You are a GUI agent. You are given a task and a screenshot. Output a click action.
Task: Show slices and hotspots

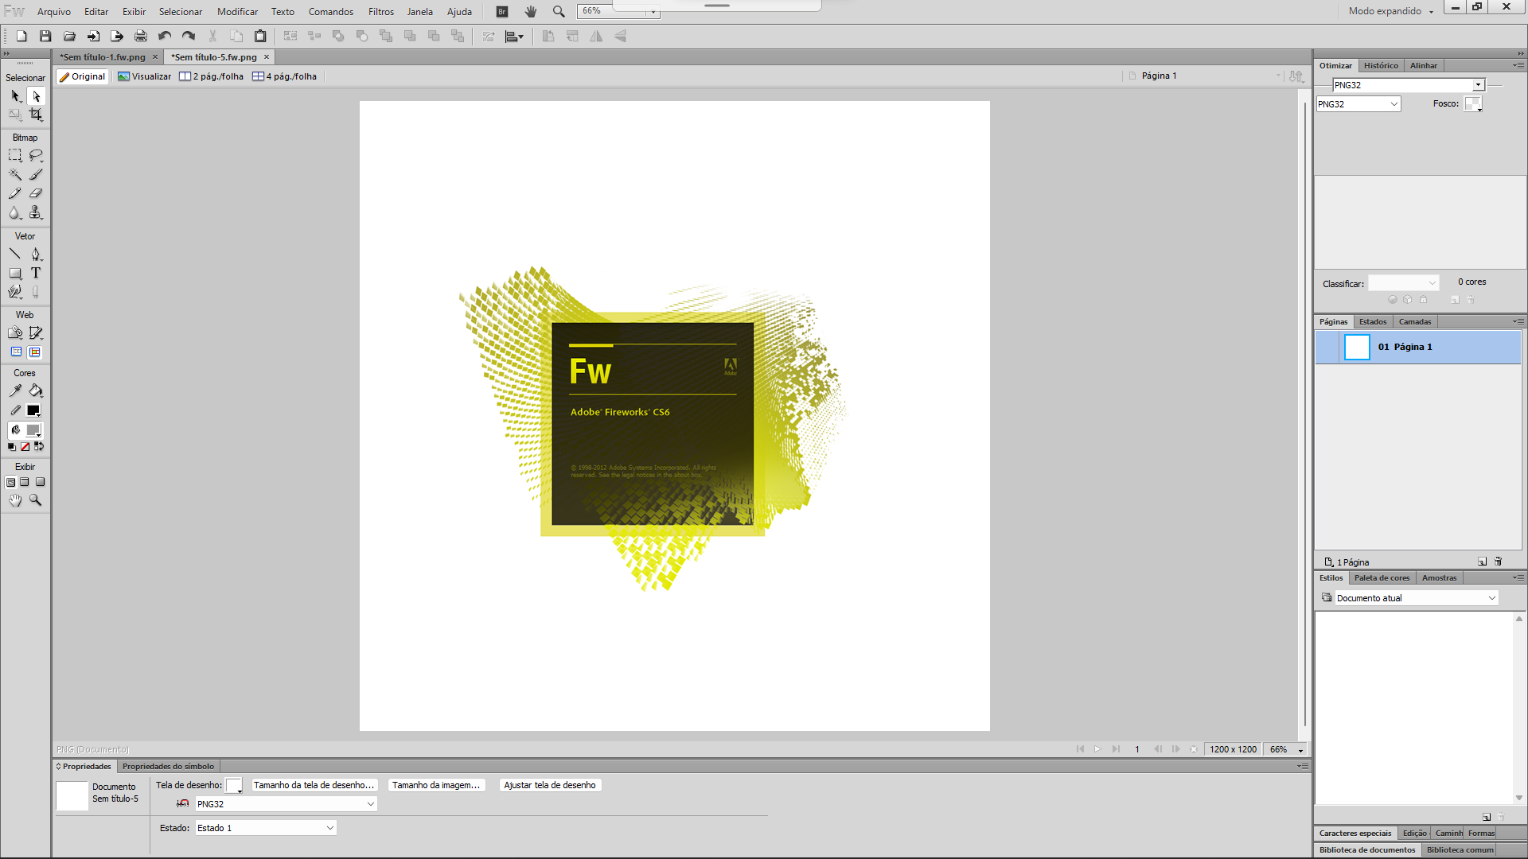[x=35, y=352]
